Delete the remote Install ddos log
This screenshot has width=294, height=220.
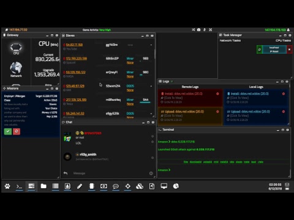[x=217, y=94]
